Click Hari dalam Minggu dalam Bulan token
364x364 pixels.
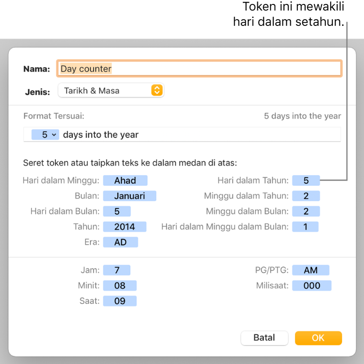pyautogui.click(x=305, y=227)
